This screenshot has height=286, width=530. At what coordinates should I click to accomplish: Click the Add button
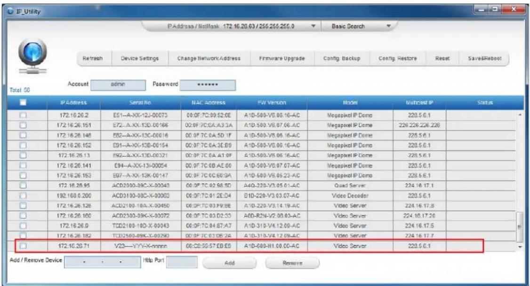tap(230, 263)
